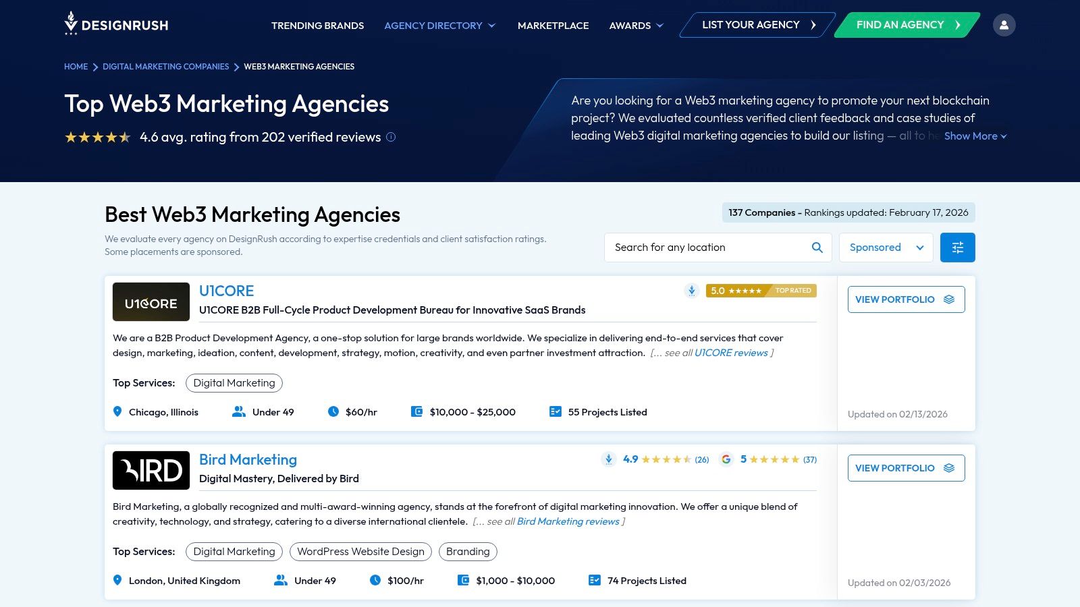The height and width of the screenshot is (607, 1080).
Task: Select UICORE's Digital Marketing service tag
Action: (x=234, y=383)
